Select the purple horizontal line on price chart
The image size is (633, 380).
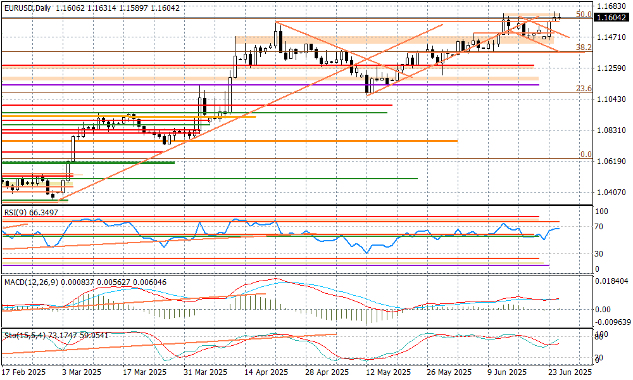[x=270, y=85]
